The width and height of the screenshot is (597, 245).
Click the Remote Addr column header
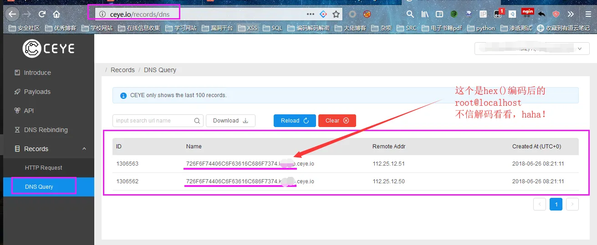(389, 147)
